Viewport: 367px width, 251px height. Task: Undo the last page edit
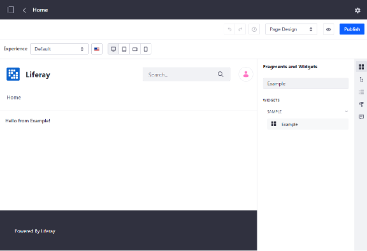(229, 29)
